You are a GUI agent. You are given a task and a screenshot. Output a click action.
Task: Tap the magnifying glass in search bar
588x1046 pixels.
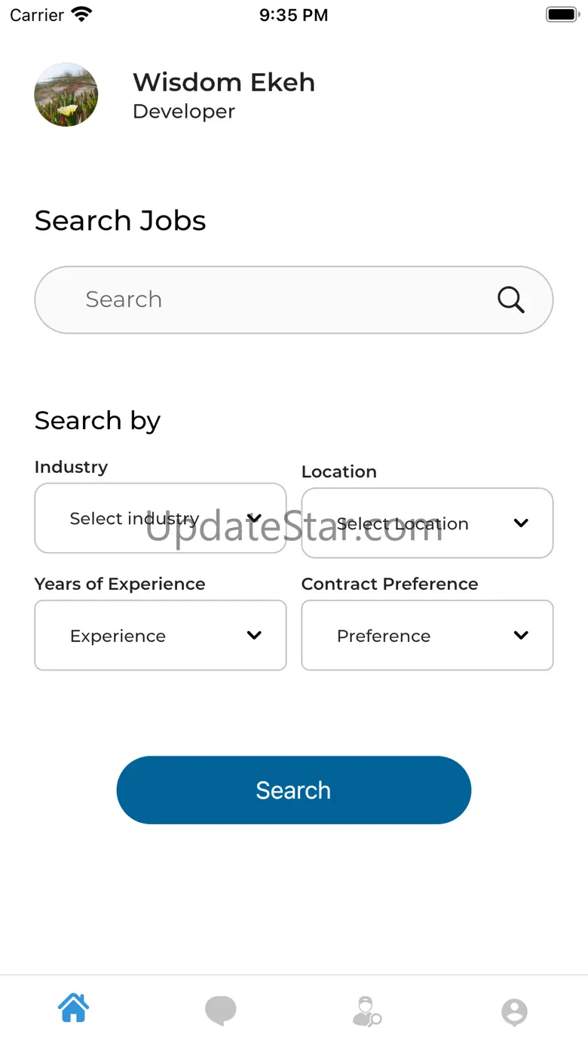coord(510,300)
